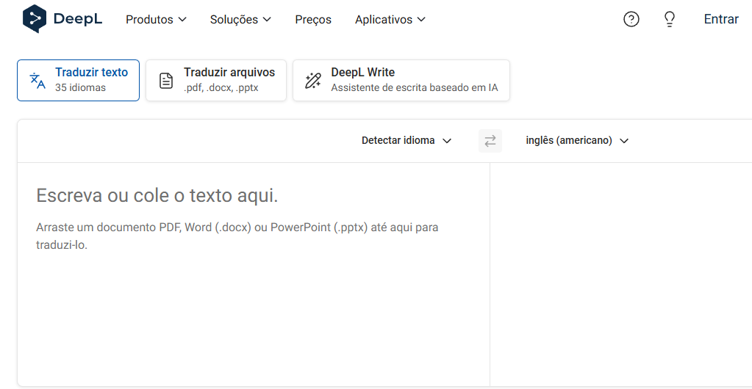This screenshot has width=752, height=389.
Task: Open the DeepL Write tab
Action: coord(401,80)
